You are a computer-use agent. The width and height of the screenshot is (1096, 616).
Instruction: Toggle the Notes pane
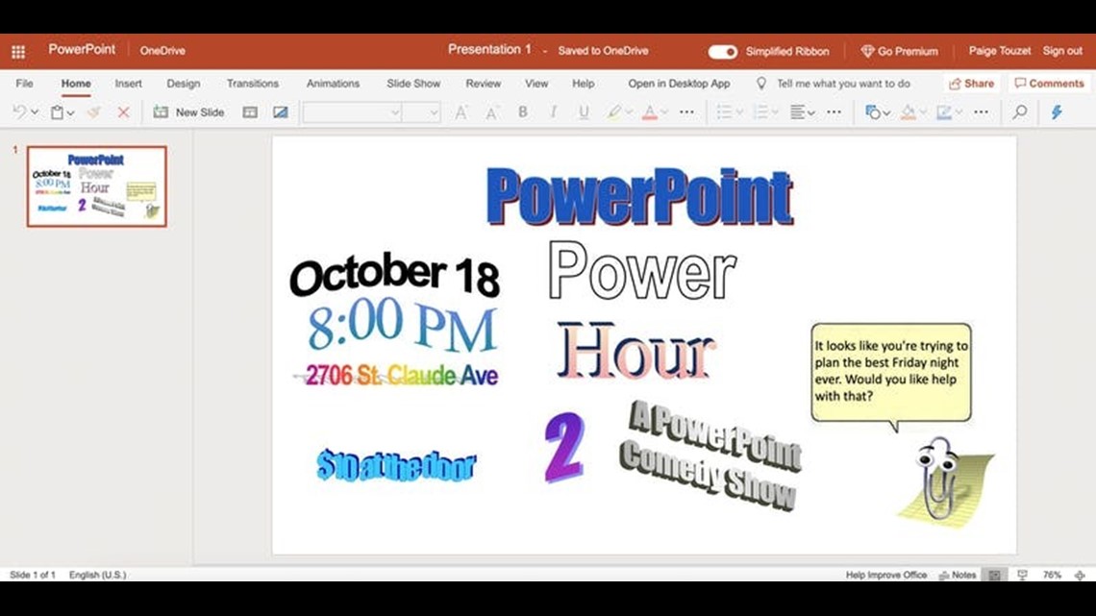pyautogui.click(x=958, y=575)
